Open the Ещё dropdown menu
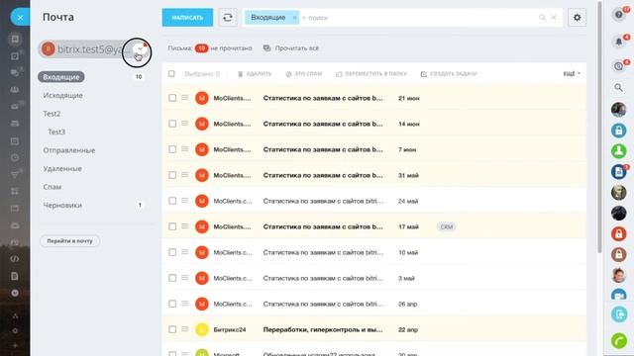The height and width of the screenshot is (356, 634). coord(572,74)
